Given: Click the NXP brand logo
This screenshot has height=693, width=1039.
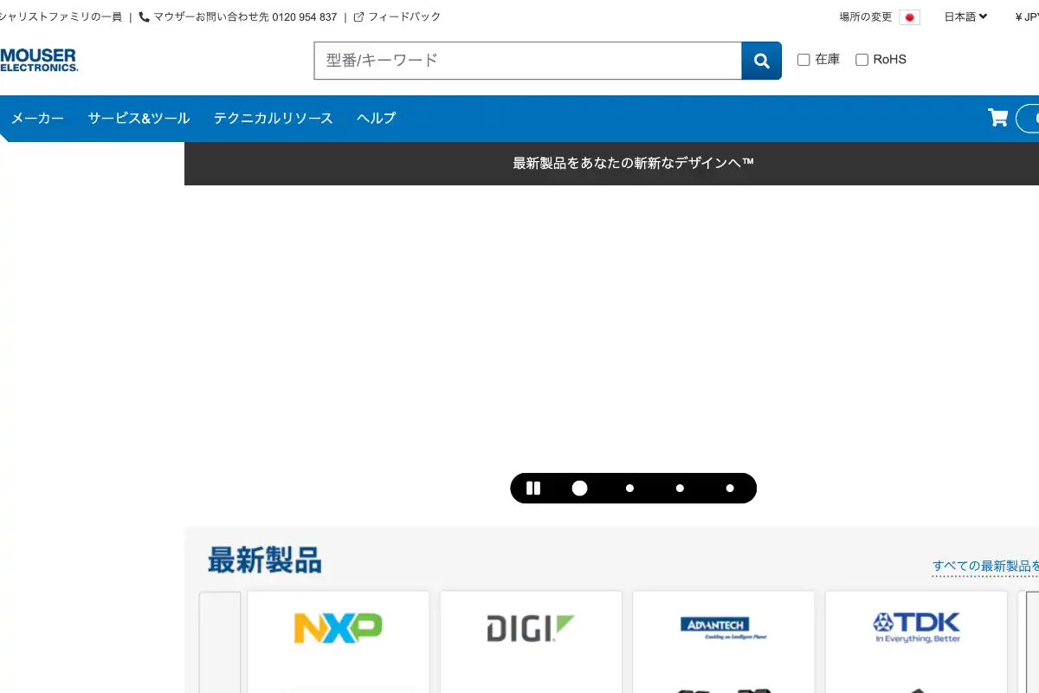Looking at the screenshot, I should (x=338, y=625).
